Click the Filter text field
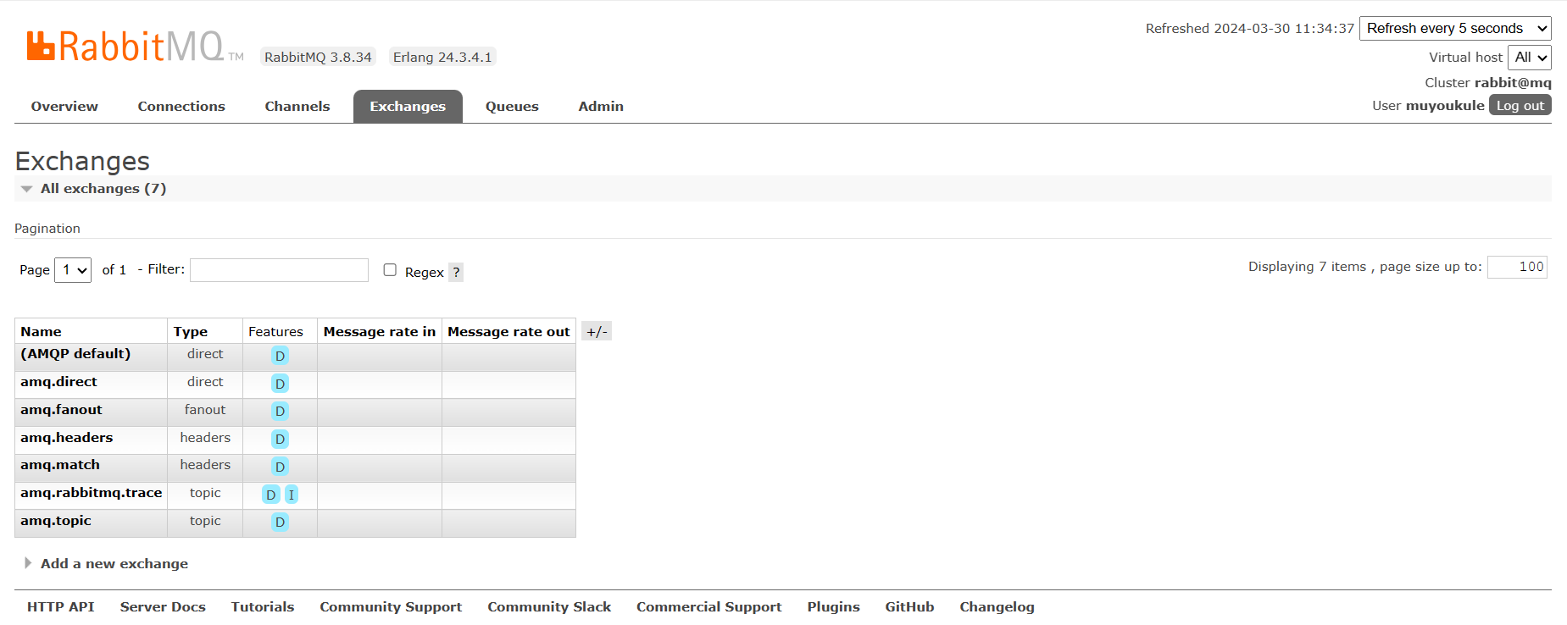 279,270
